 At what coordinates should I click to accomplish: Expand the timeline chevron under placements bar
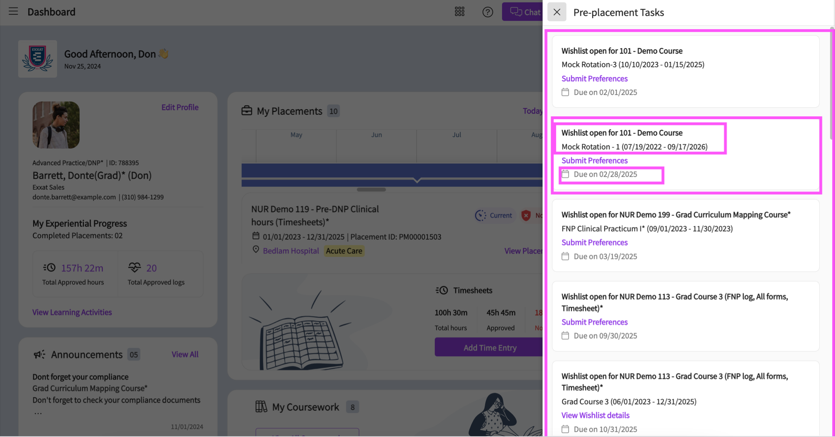point(417,180)
